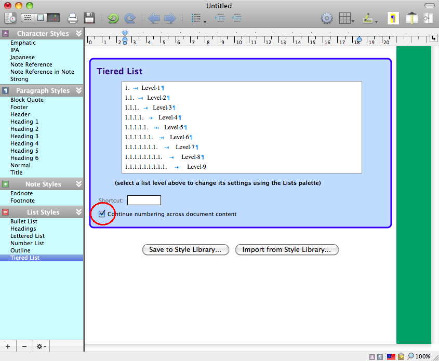Enable continue numbering across document content
Image resolution: width=439 pixels, height=361 pixels.
pos(102,213)
